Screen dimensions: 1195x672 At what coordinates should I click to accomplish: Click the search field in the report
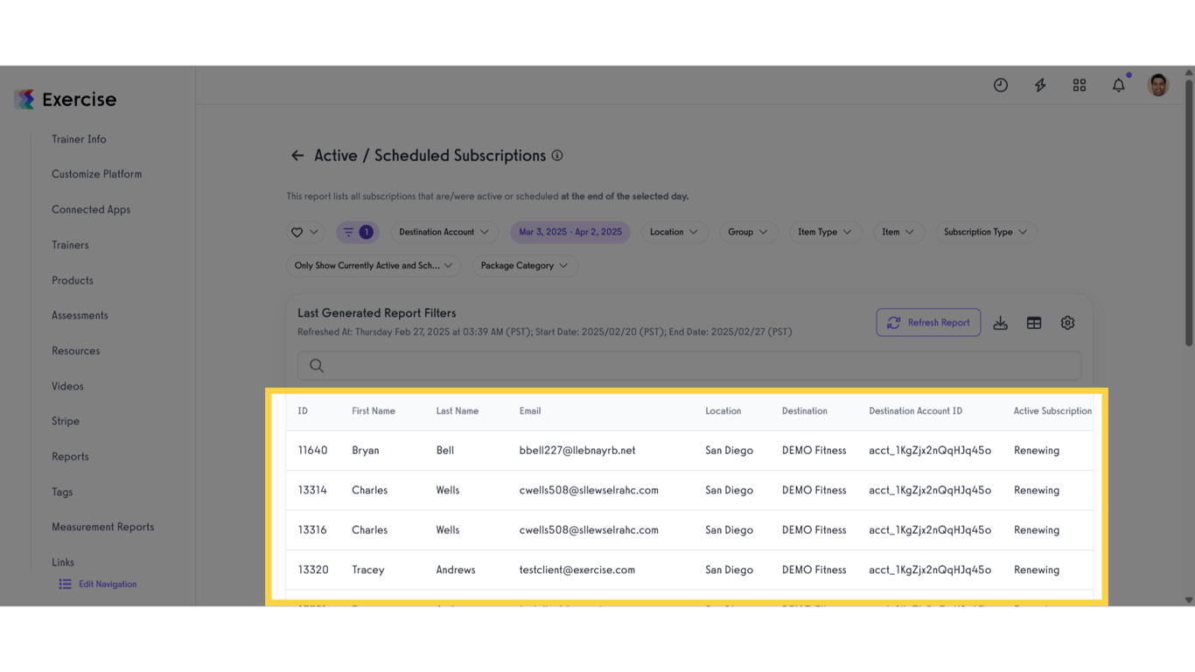tap(689, 366)
